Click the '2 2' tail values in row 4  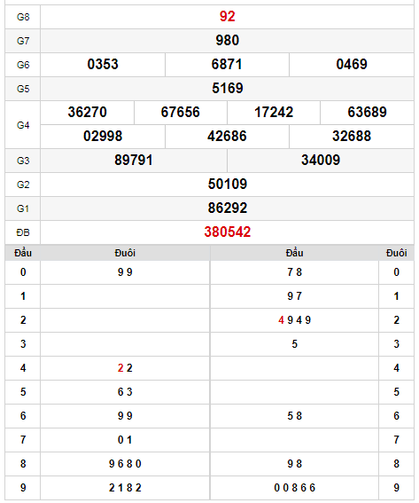coord(125,368)
